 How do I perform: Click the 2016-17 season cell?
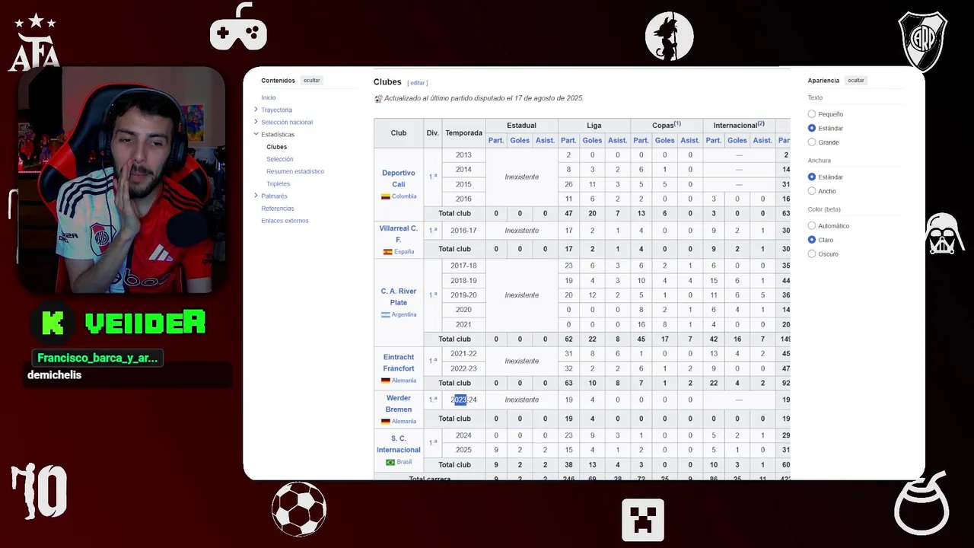click(x=463, y=231)
